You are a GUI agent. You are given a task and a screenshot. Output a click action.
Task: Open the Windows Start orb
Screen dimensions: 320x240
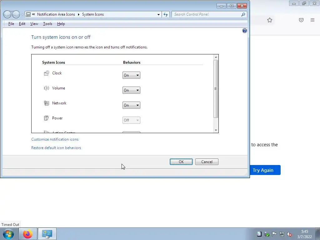(x=8, y=234)
